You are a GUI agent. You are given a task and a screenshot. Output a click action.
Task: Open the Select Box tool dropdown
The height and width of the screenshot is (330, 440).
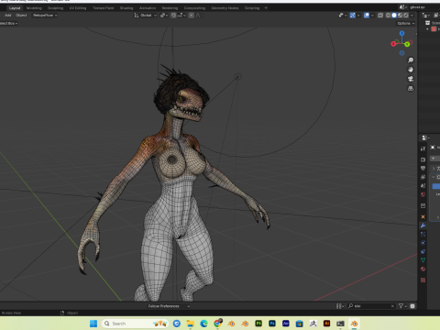8,23
